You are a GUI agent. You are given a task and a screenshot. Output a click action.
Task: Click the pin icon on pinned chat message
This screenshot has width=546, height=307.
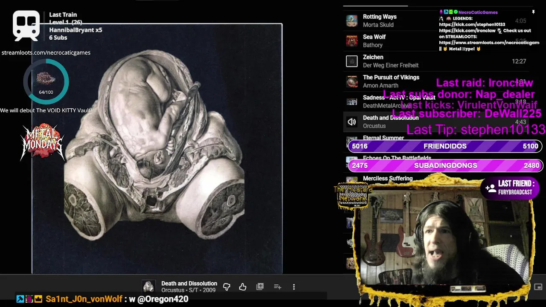coord(533,12)
